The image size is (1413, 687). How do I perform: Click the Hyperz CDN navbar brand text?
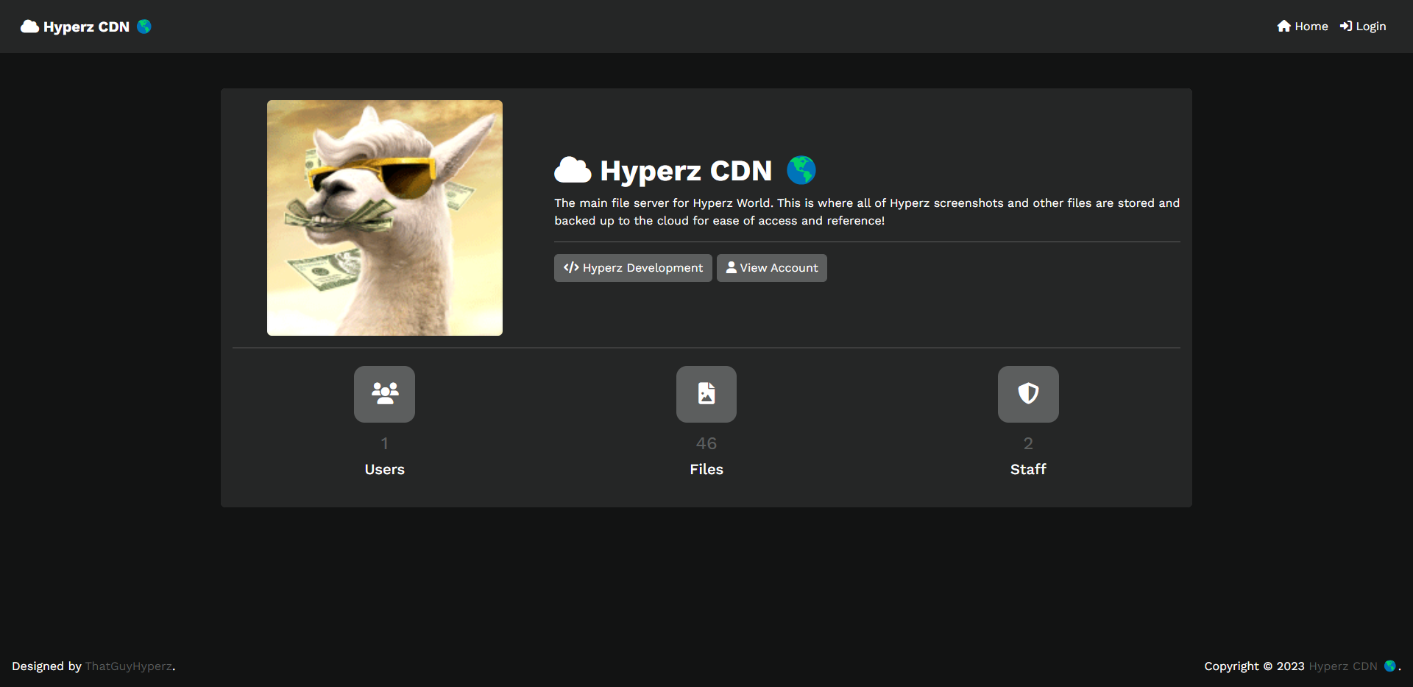point(86,27)
